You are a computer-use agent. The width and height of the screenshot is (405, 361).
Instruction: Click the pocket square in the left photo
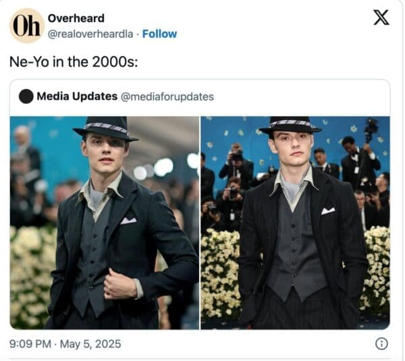coord(128,220)
